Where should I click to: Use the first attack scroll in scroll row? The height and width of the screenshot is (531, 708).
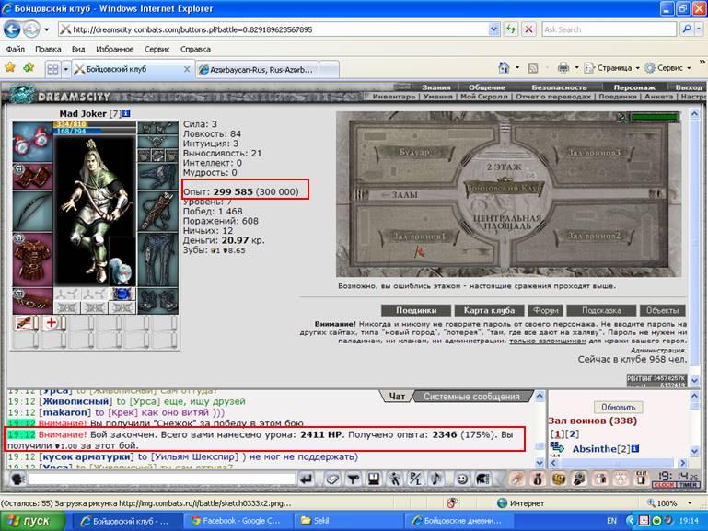click(26, 323)
